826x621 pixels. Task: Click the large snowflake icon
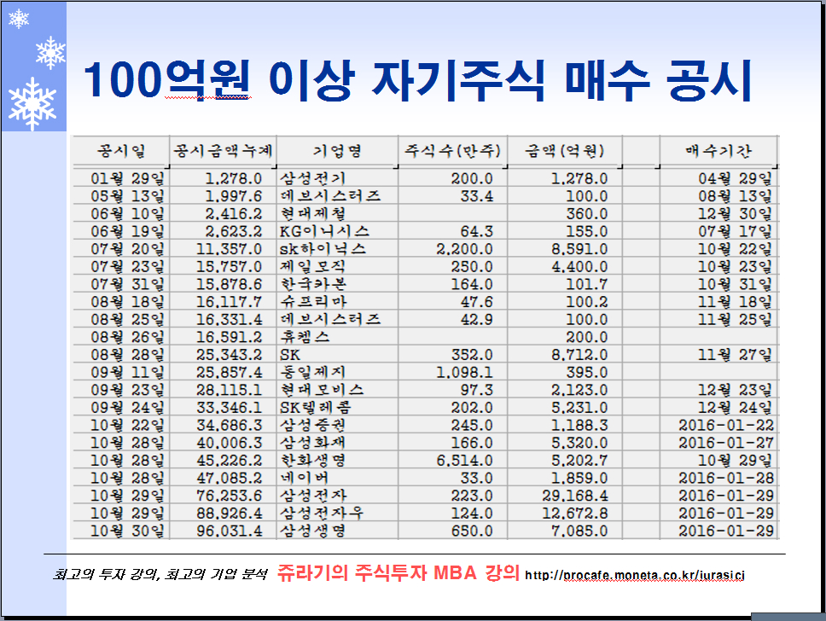32,103
